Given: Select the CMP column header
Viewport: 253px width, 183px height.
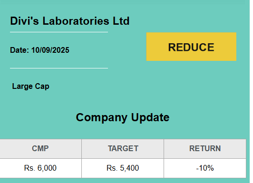Looking at the screenshot, I should point(40,149).
